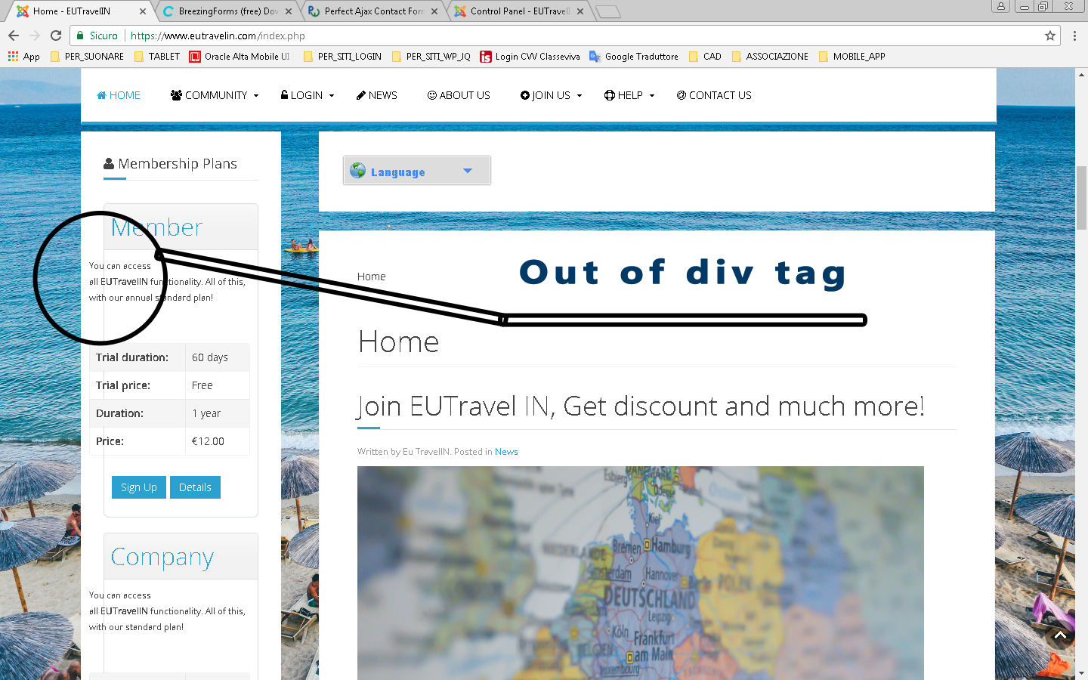1088x680 pixels.
Task: Click the scroll-to-top arrow button
Action: click(1060, 636)
